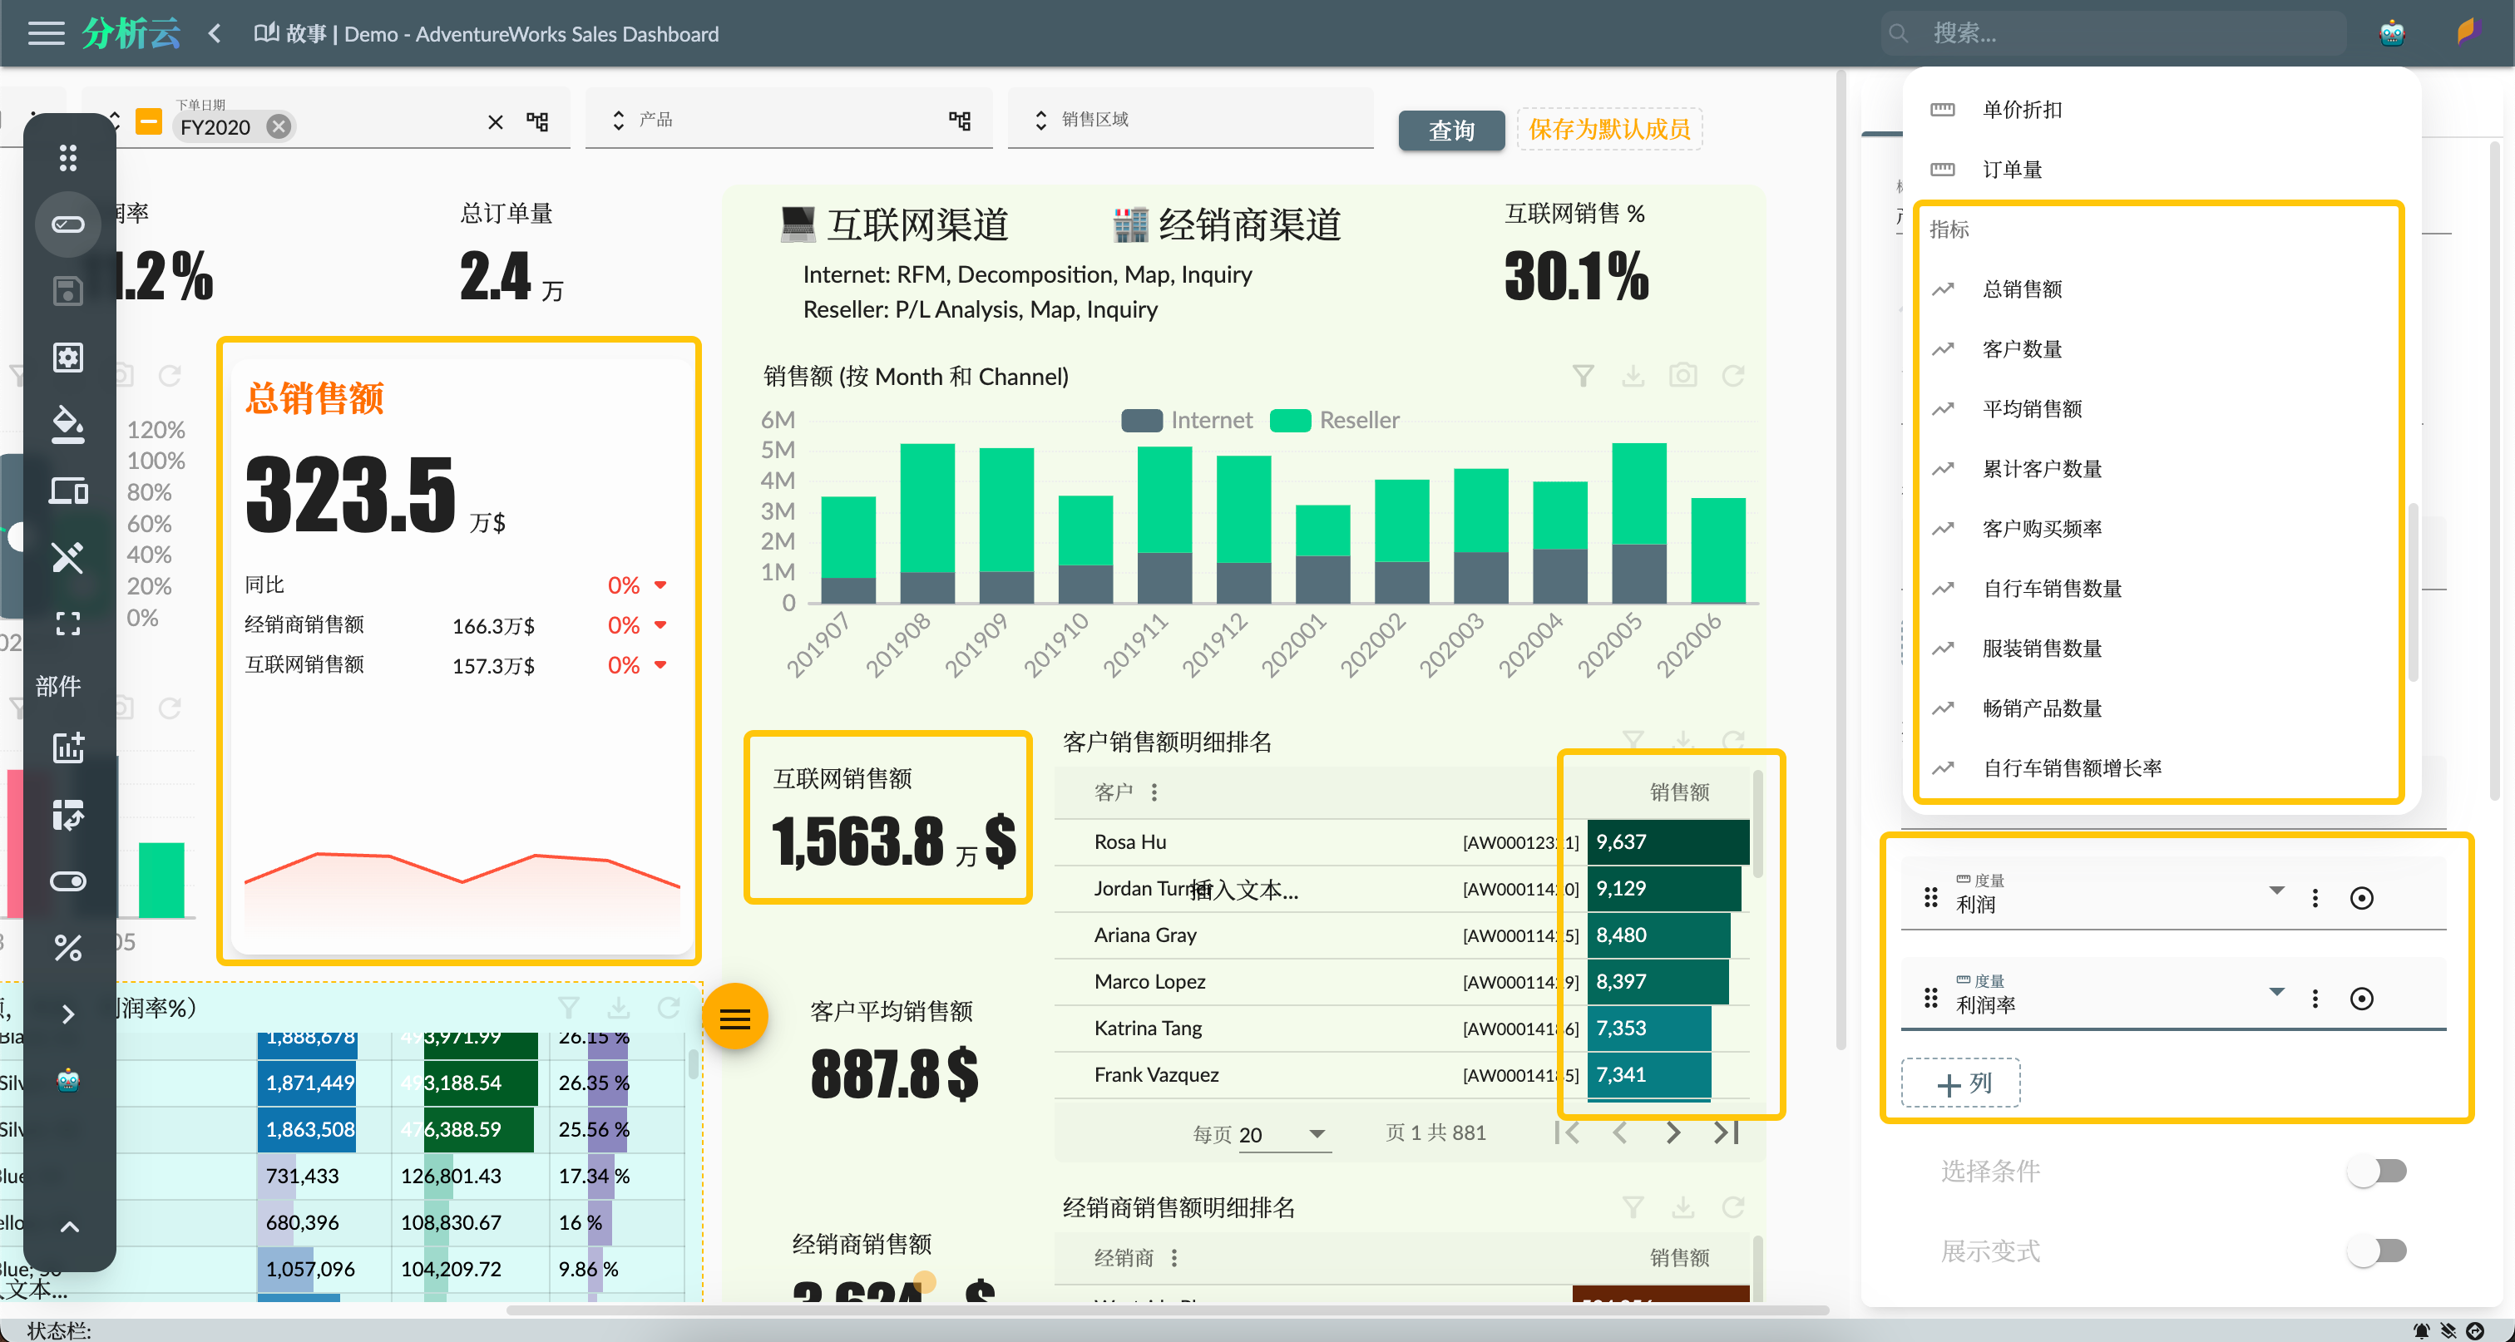Enable visibility toggle for 利润 measure

coord(2362,898)
